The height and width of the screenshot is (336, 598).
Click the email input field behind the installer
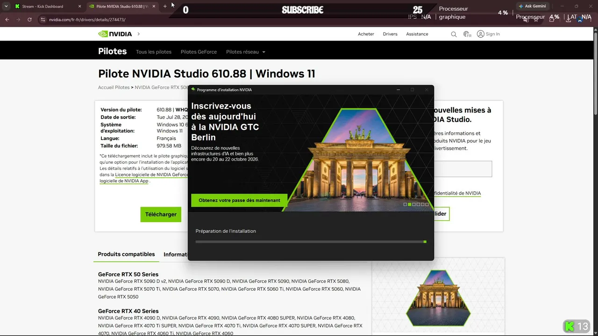(463, 169)
